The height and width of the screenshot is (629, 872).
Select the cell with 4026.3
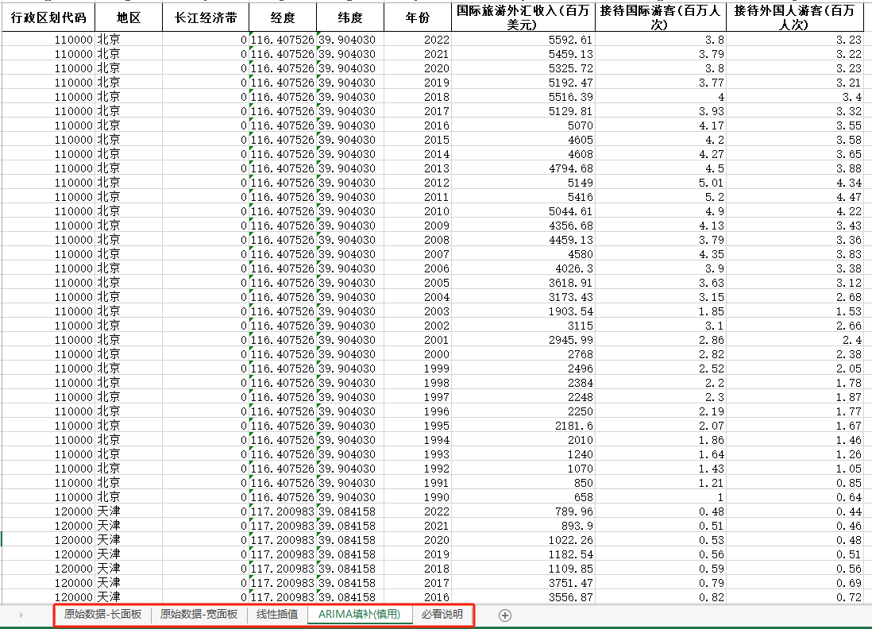(x=523, y=268)
